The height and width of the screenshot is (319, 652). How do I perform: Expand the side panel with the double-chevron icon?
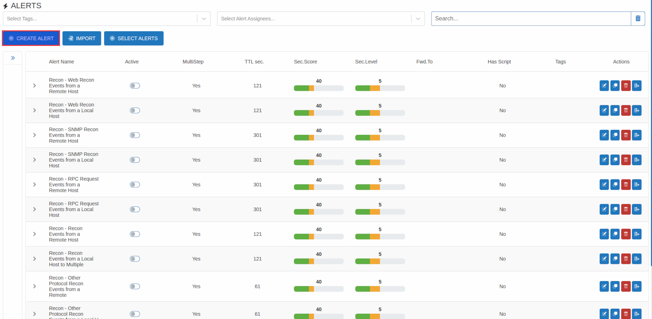coord(13,58)
